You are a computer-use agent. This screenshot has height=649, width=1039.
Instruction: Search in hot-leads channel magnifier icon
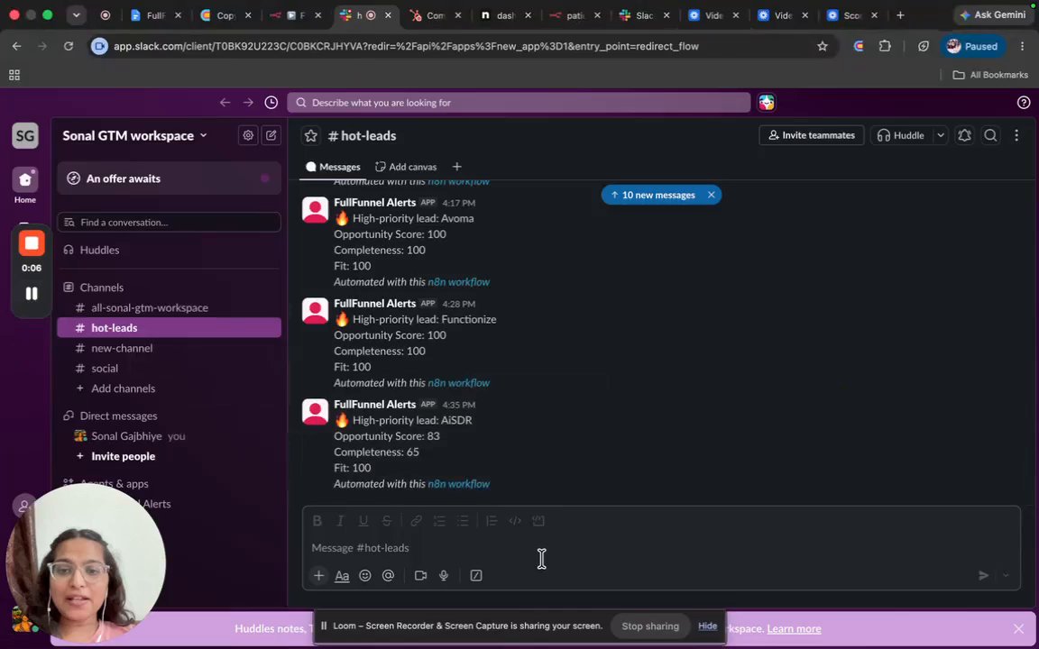click(x=990, y=135)
